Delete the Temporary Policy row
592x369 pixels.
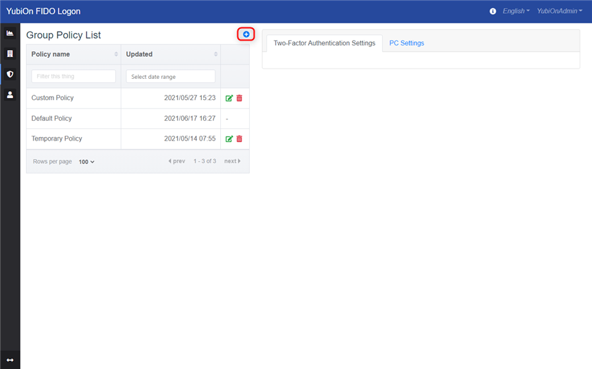pyautogui.click(x=239, y=139)
